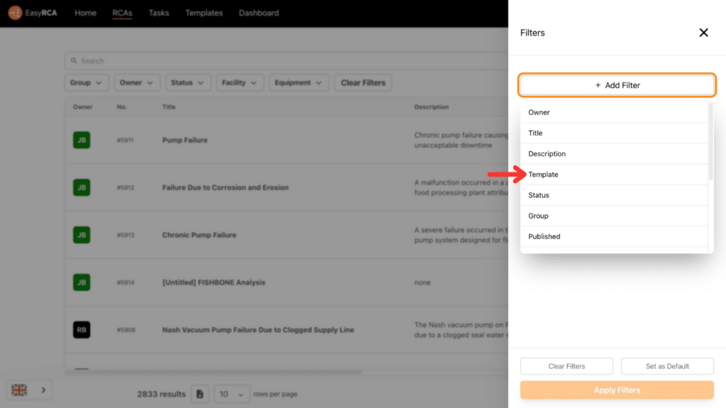The width and height of the screenshot is (726, 408).
Task: Expand the chevron next to the flag
Action: click(43, 390)
